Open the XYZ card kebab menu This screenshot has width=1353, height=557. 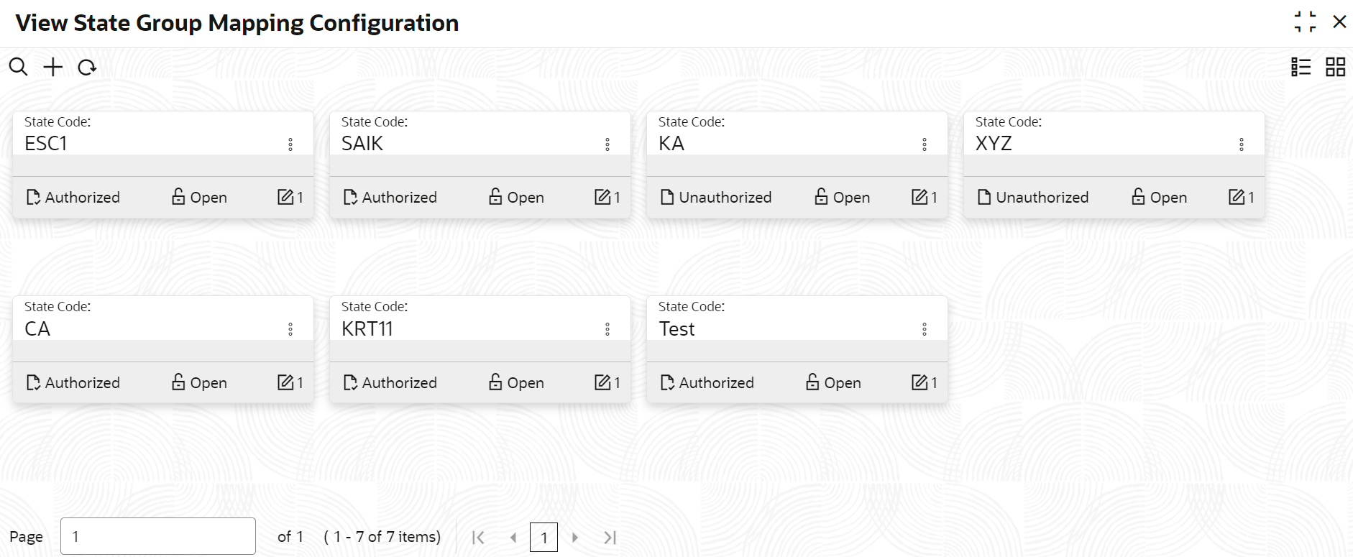click(x=1242, y=144)
